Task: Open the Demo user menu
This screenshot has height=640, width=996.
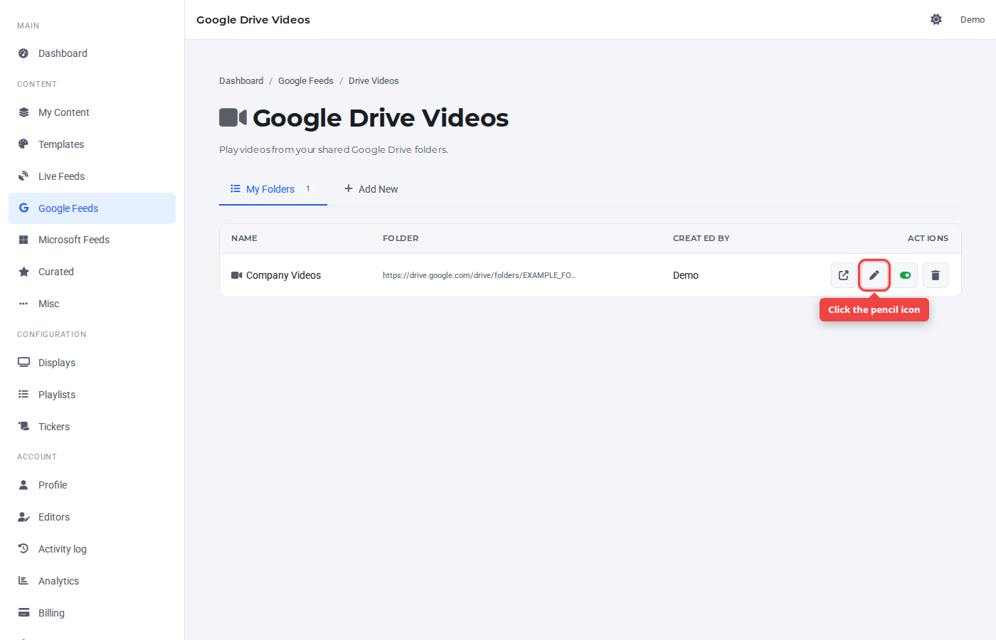Action: coord(973,19)
